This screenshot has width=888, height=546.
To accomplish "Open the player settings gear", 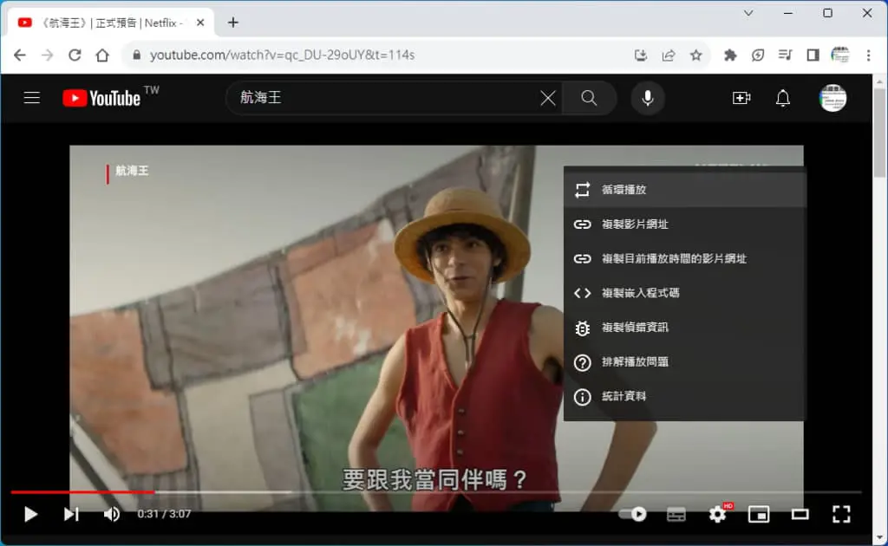I will pyautogui.click(x=718, y=514).
